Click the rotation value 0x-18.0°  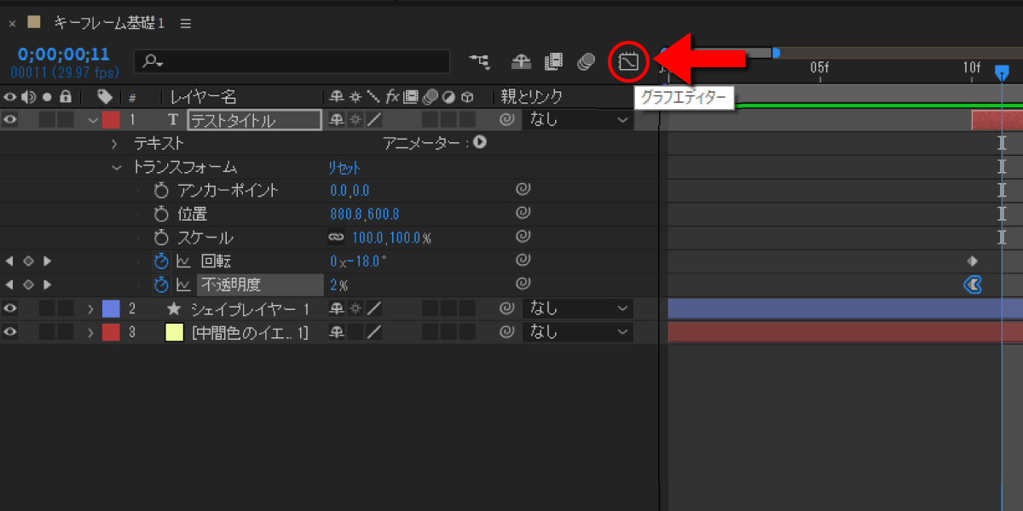point(359,261)
